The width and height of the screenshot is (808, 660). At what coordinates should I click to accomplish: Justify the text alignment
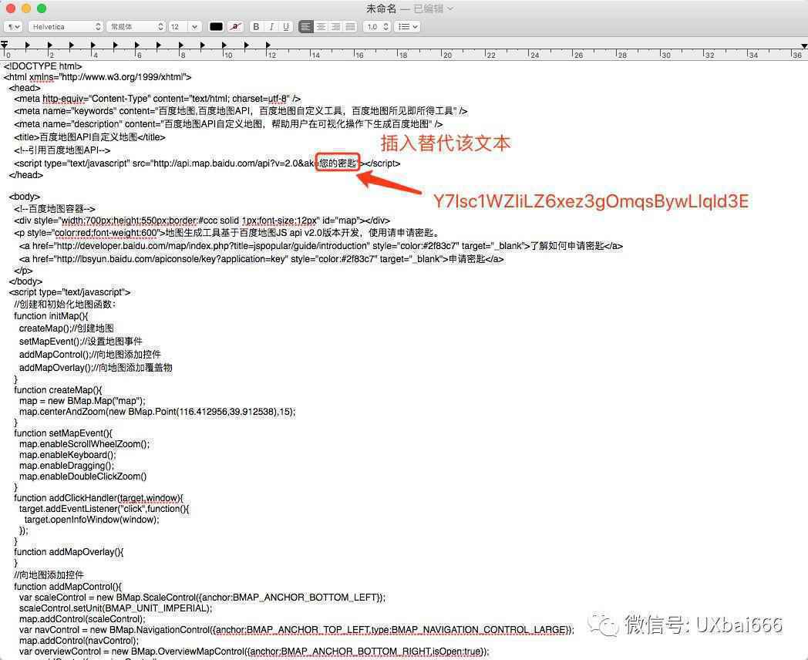[350, 26]
